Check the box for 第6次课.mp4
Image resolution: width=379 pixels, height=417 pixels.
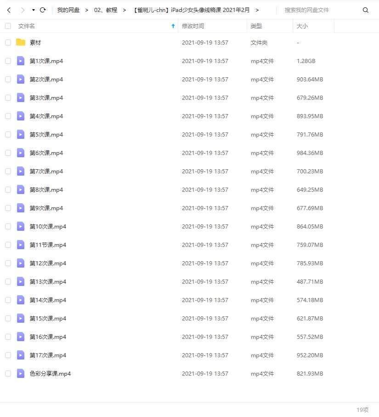click(x=8, y=153)
